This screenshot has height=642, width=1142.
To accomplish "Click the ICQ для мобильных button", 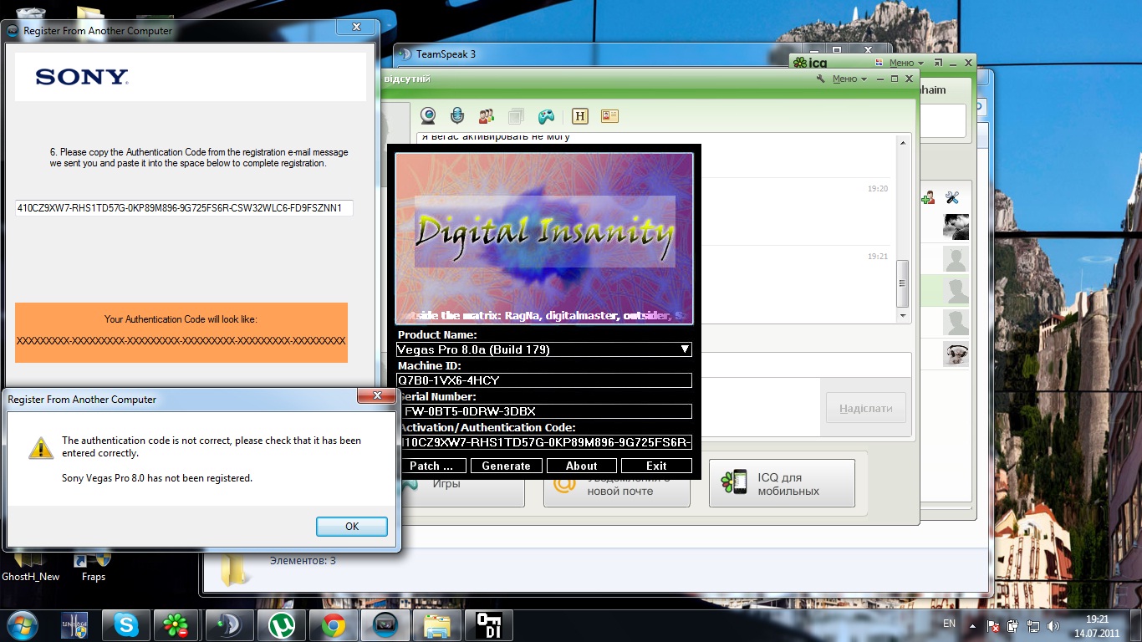I will pyautogui.click(x=782, y=483).
